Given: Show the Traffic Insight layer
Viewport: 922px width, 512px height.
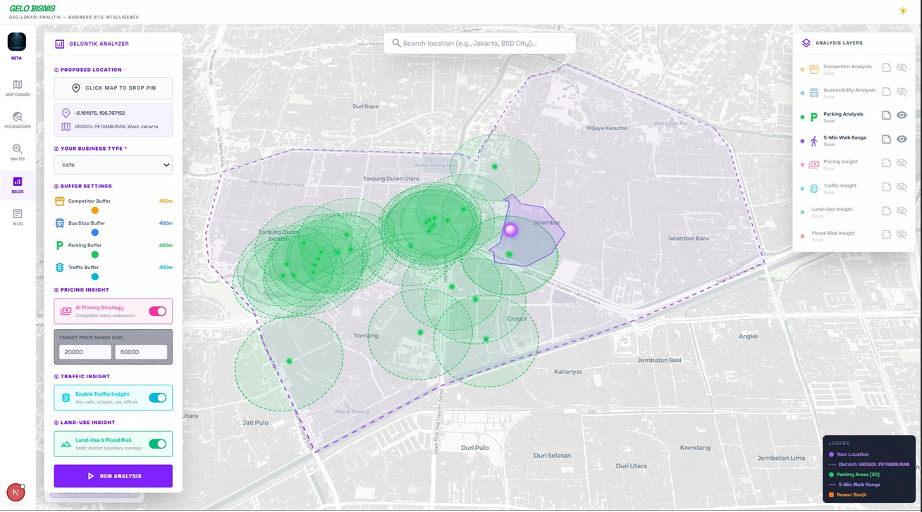Looking at the screenshot, I should point(902,187).
